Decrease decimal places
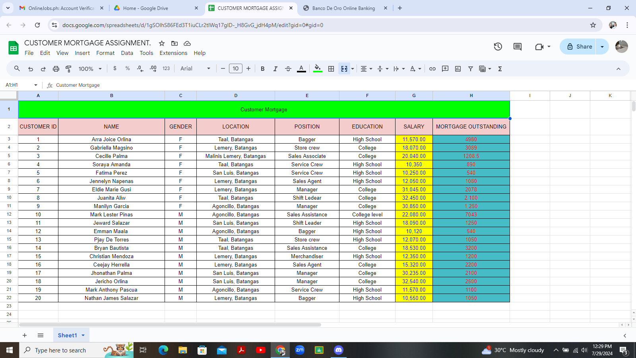 140,69
